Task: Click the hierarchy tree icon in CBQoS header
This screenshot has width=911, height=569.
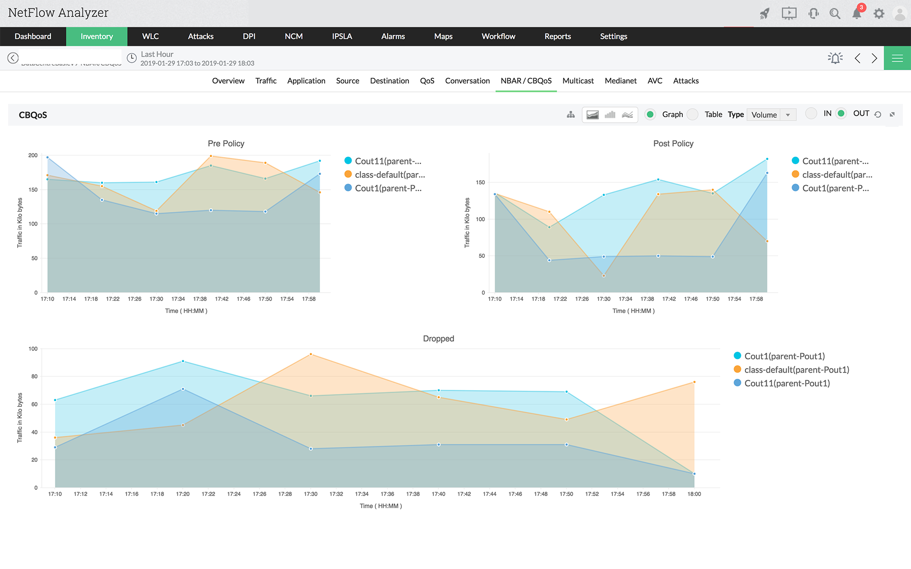Action: point(571,115)
